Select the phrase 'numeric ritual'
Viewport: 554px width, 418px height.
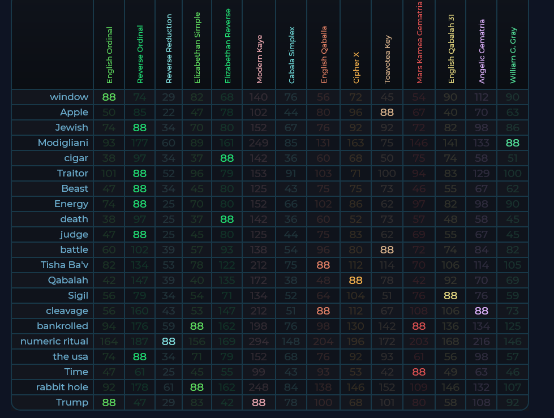pos(54,341)
